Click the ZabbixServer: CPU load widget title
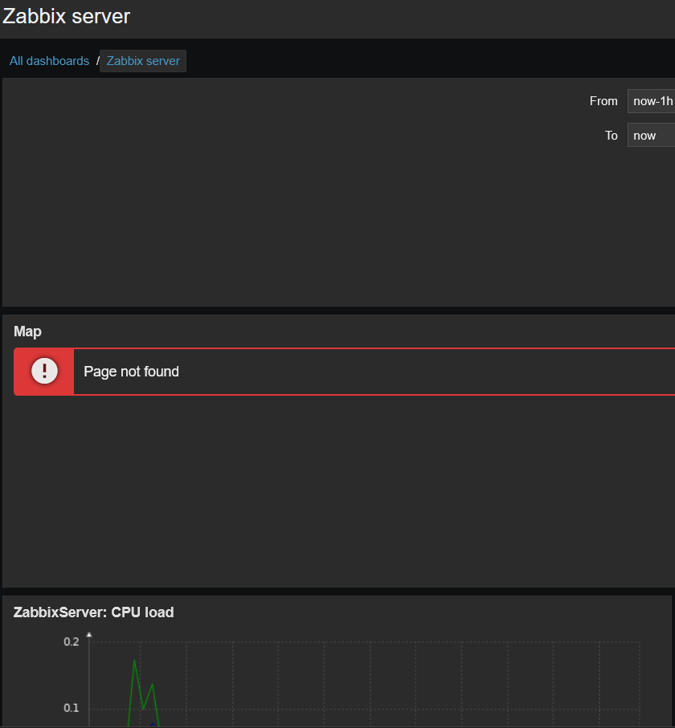This screenshot has width=675, height=728. [93, 612]
